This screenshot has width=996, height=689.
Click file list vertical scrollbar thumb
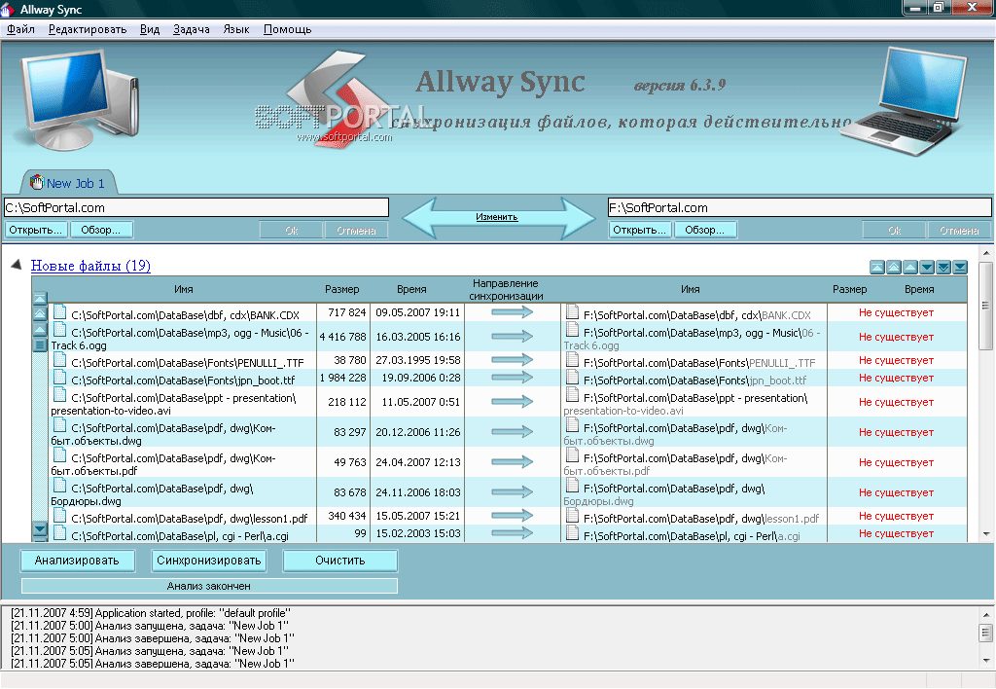coord(986,307)
